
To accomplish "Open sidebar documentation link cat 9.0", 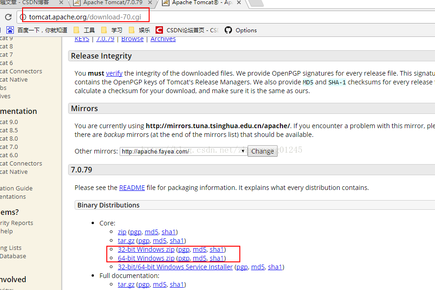I will pyautogui.click(x=9, y=122).
